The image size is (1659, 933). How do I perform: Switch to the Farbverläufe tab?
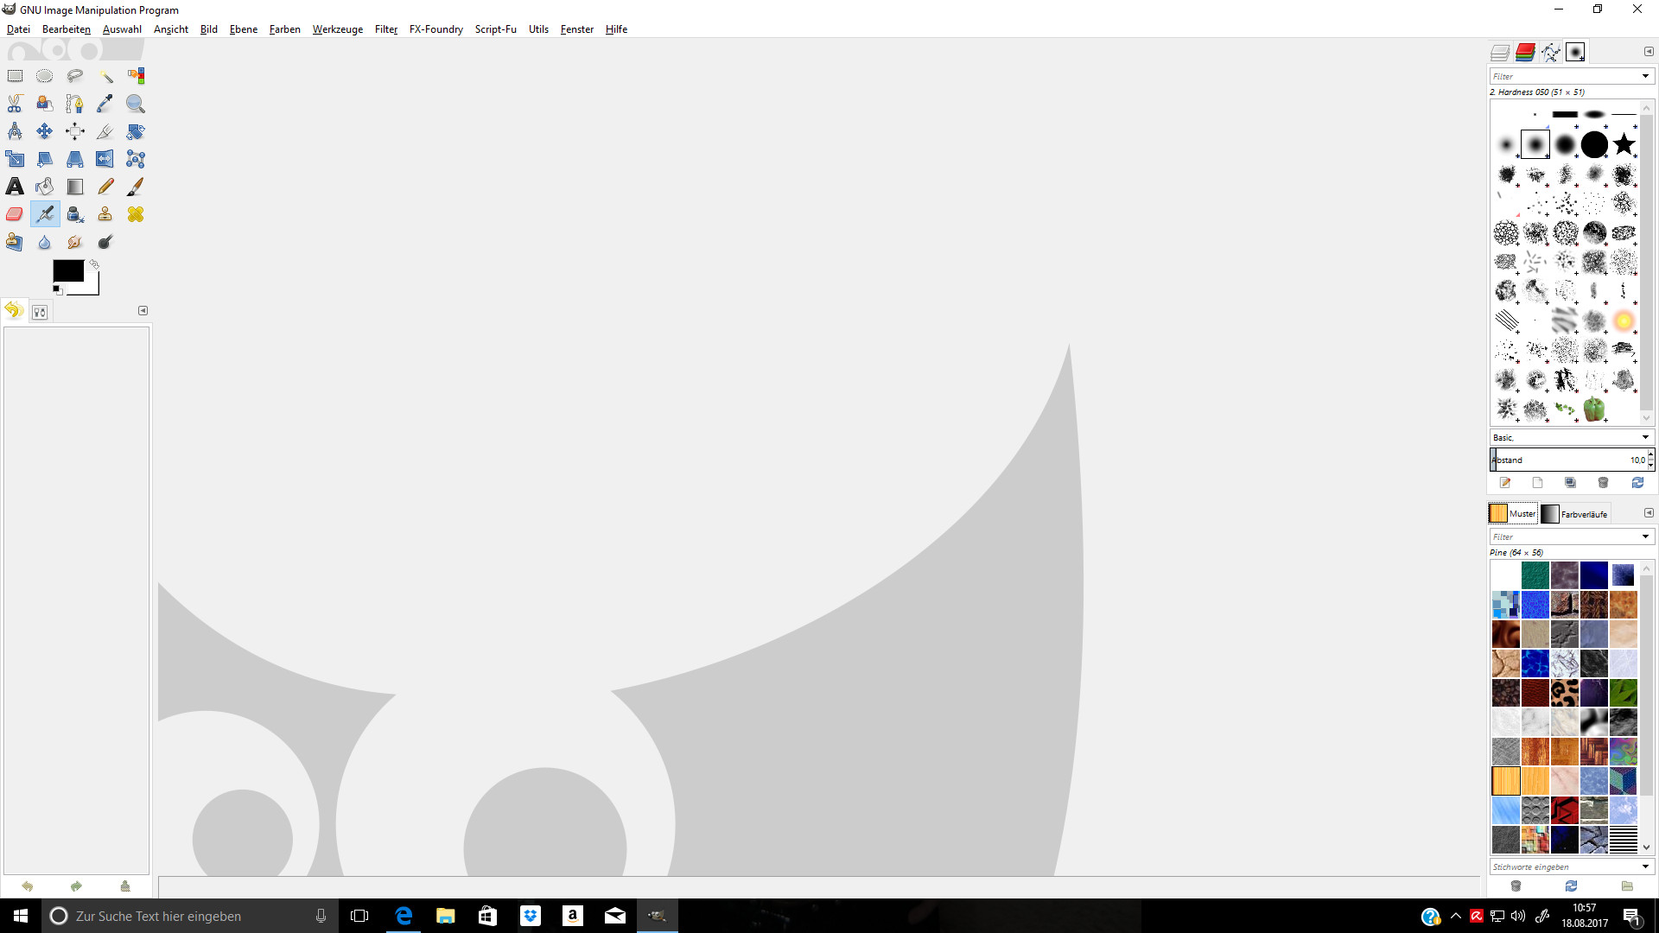point(1575,513)
